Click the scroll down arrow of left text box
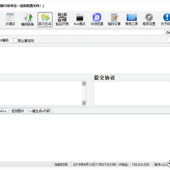Viewport: 170px width, 170px height. 84,103
